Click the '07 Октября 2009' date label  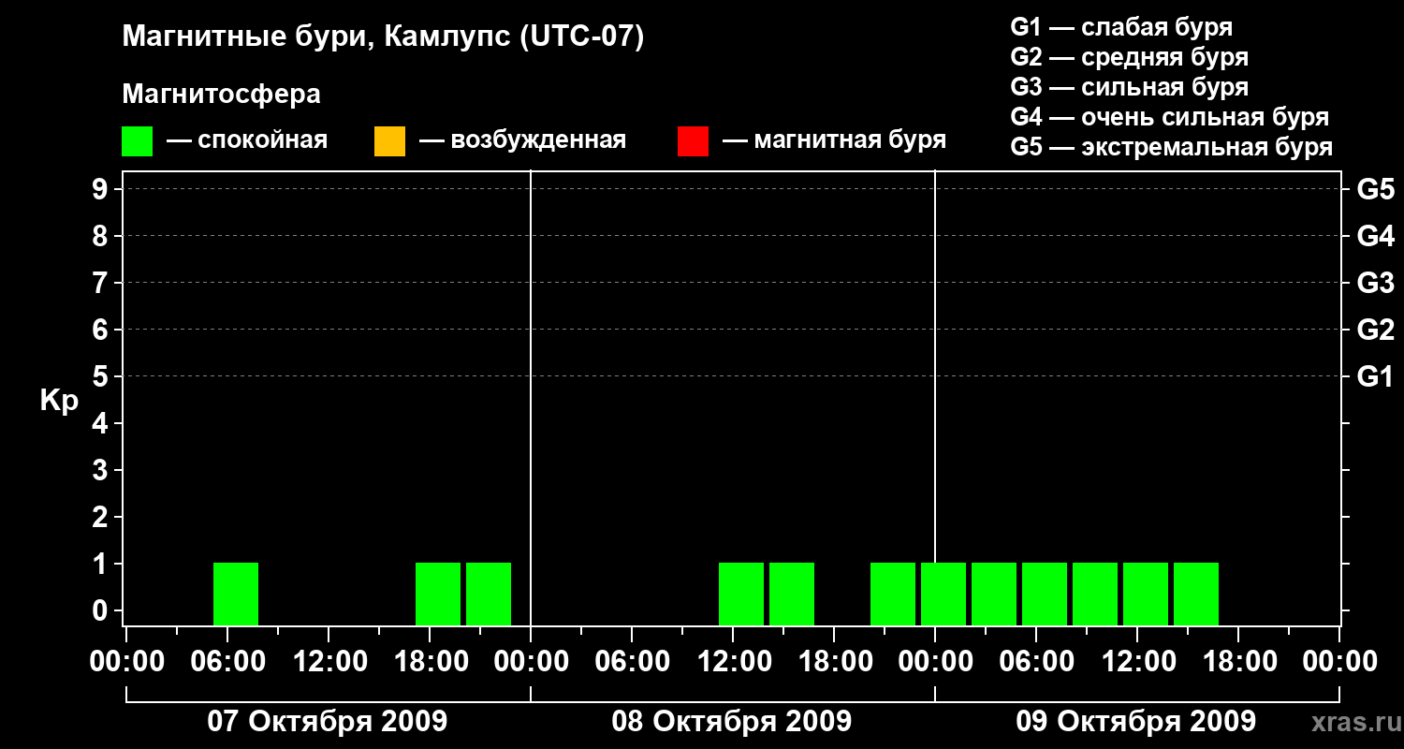pyautogui.click(x=328, y=721)
